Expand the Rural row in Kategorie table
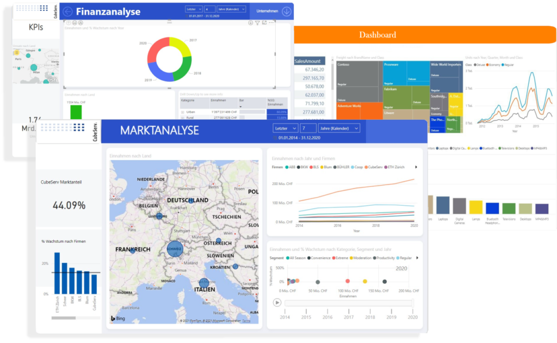The image size is (557, 343). coord(183,118)
